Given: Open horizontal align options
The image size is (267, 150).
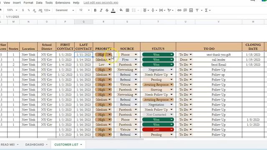Looking at the screenshot, I should (146, 10).
